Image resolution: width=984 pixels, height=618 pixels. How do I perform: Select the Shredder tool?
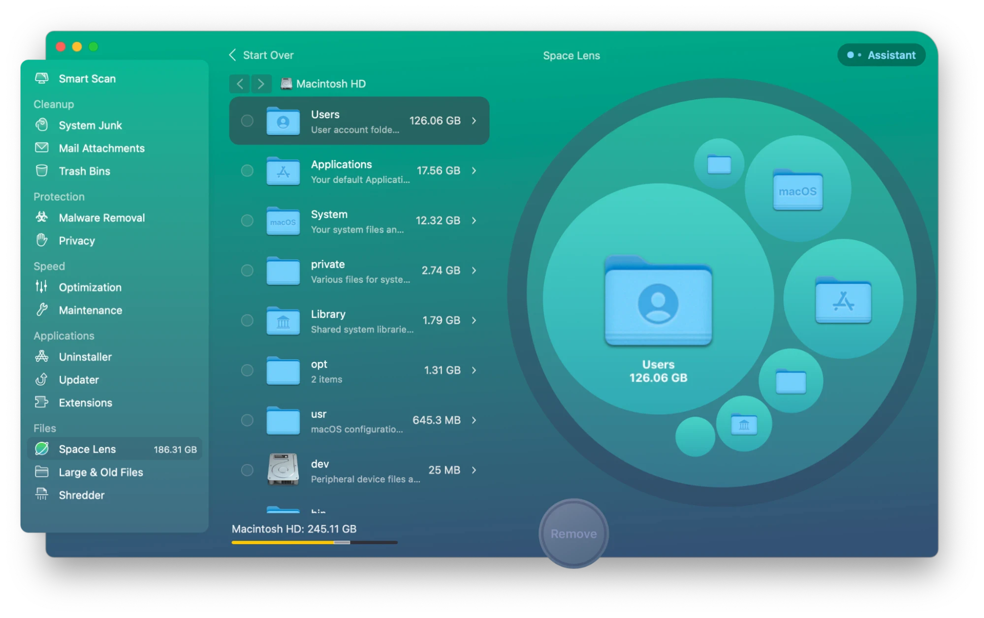[81, 495]
